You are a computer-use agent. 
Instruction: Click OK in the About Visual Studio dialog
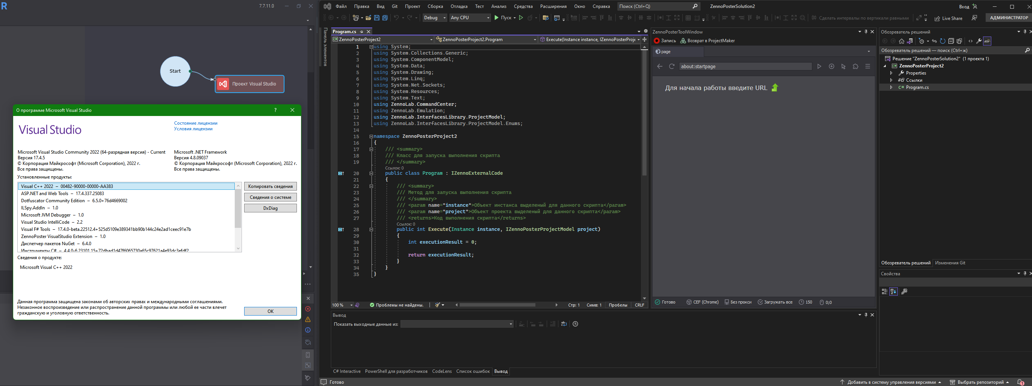271,311
